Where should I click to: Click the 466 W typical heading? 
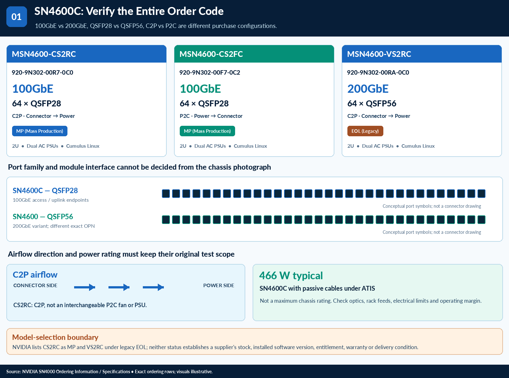pos(291,275)
